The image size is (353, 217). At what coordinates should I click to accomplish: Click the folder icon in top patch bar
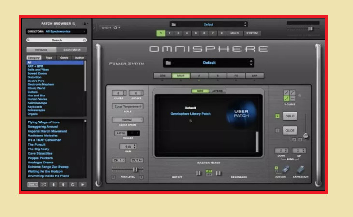pos(173,24)
